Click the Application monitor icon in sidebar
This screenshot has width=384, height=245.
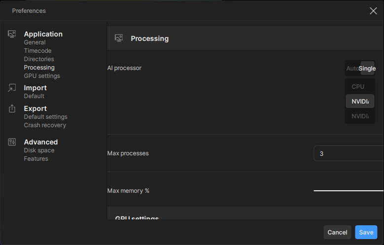pyautogui.click(x=12, y=34)
